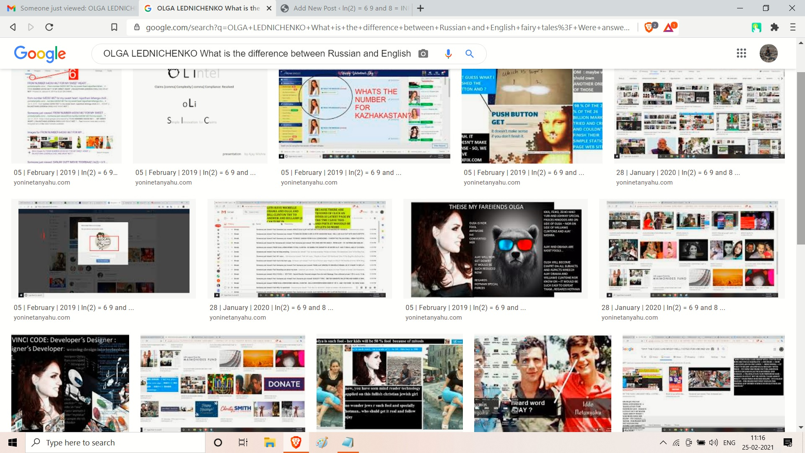Click the blue magnifier search button
Screen dimensions: 805x453
pyautogui.click(x=470, y=54)
